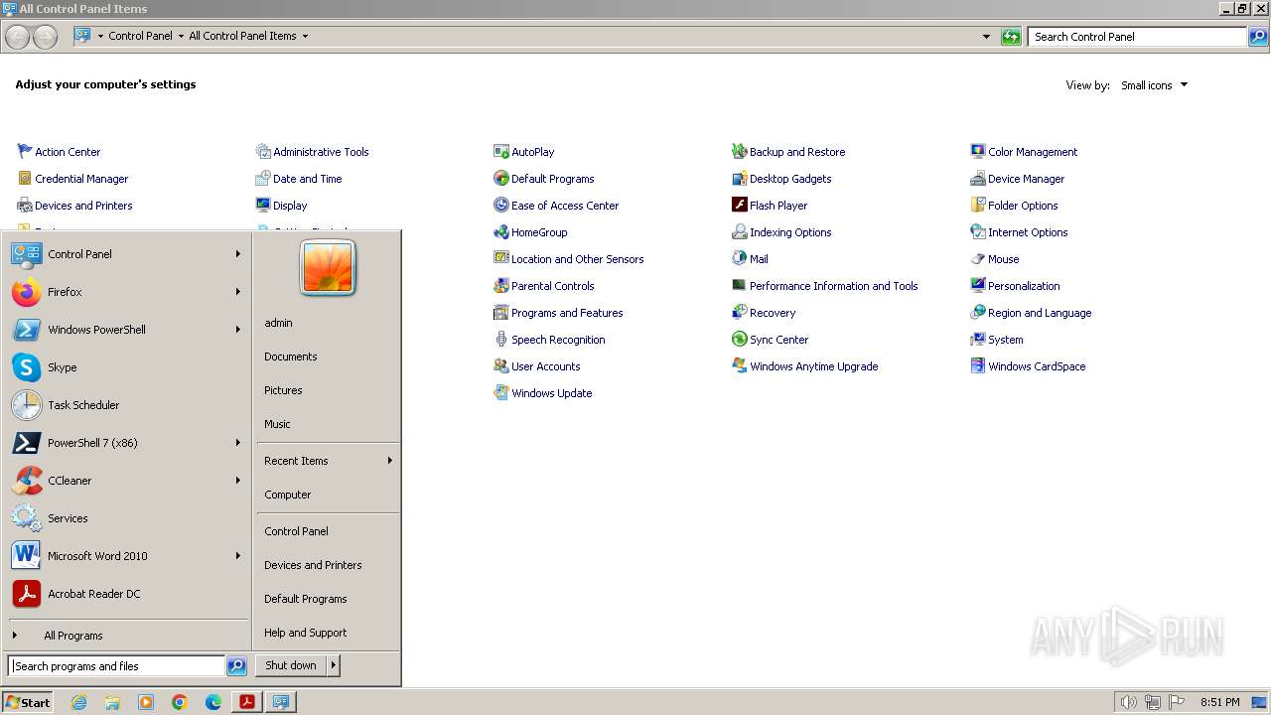Expand the CCleaner jump list arrow
1271x715 pixels.
tap(238, 481)
